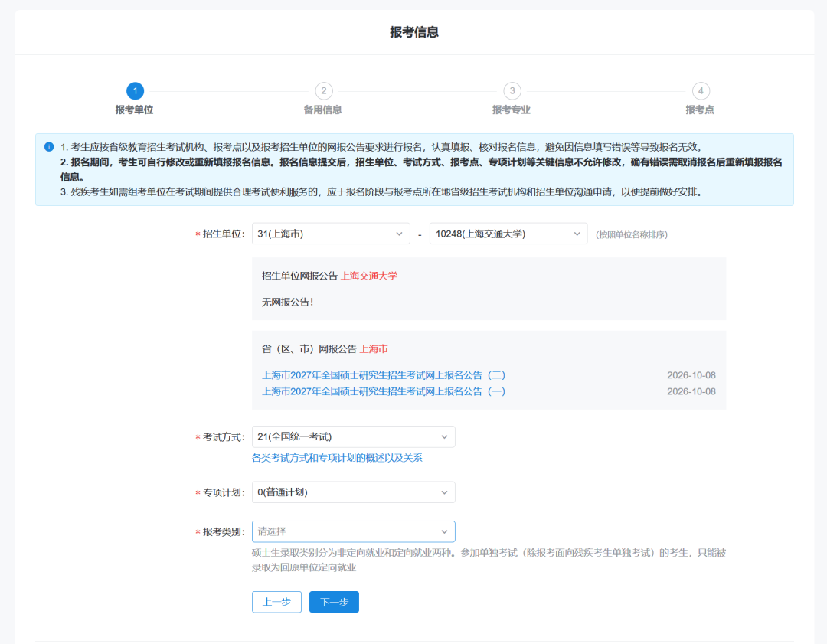Click the 专项计划 field label

(224, 492)
